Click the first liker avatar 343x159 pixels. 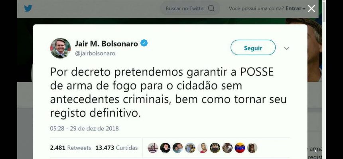point(153,148)
